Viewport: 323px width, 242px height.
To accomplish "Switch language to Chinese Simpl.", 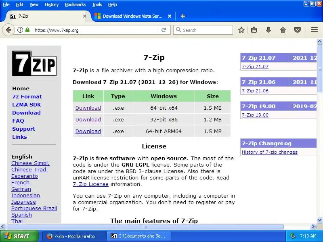I will click(31, 163).
